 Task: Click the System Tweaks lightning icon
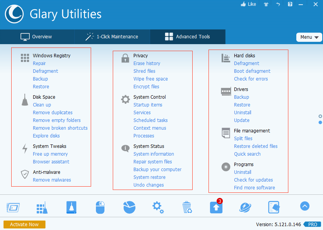25,149
